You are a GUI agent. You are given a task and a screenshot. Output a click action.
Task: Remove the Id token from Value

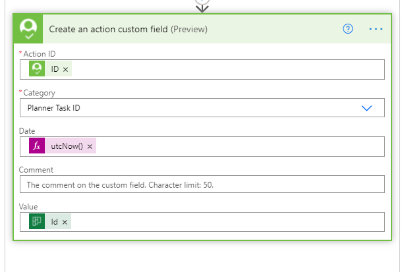[65, 222]
